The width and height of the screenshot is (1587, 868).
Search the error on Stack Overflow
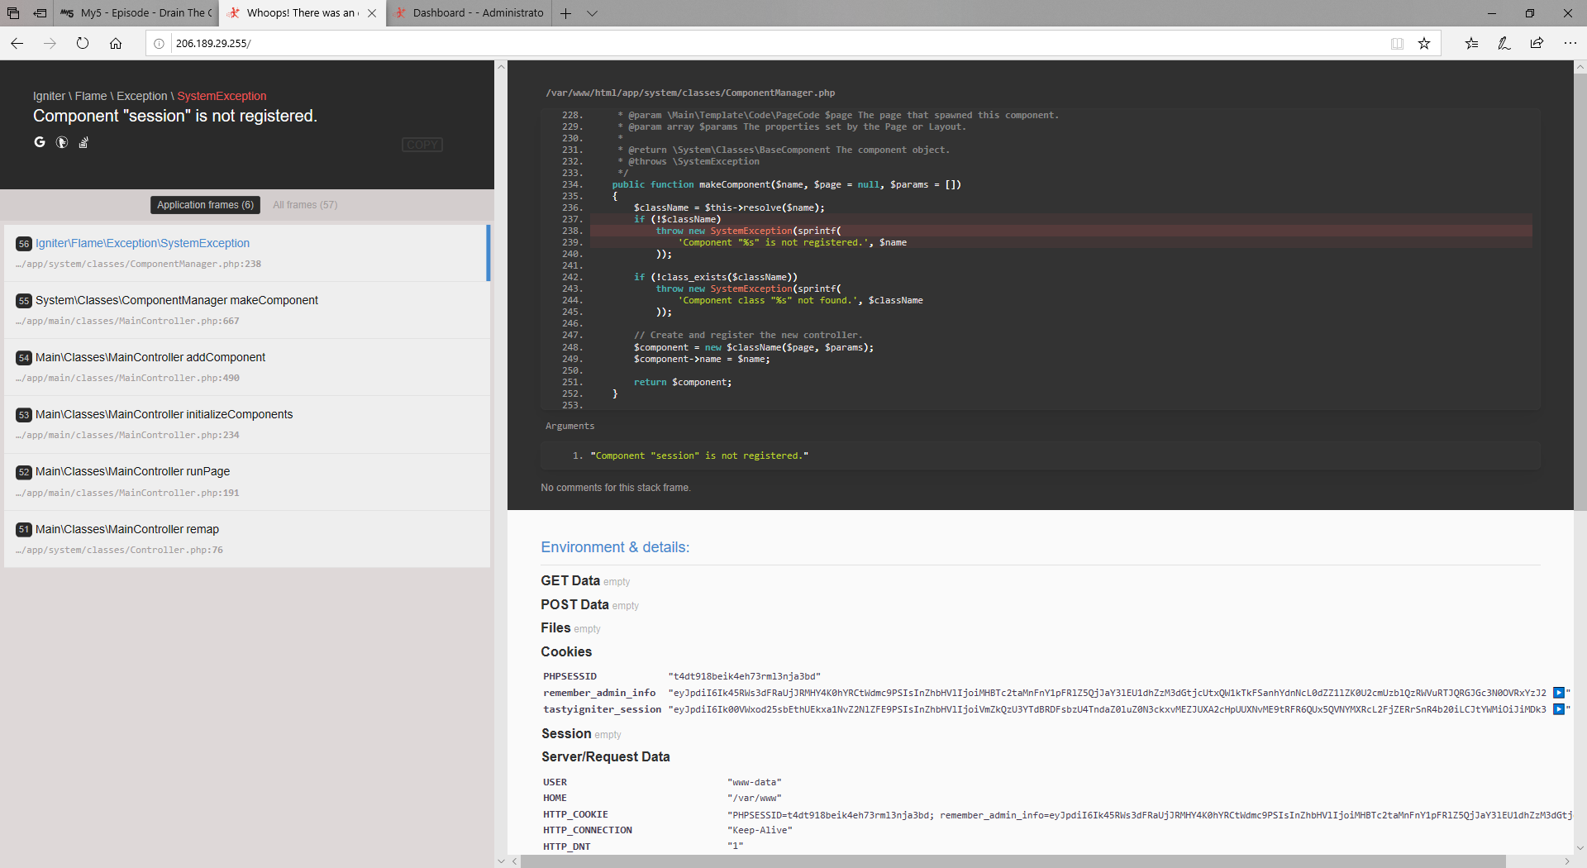click(83, 142)
